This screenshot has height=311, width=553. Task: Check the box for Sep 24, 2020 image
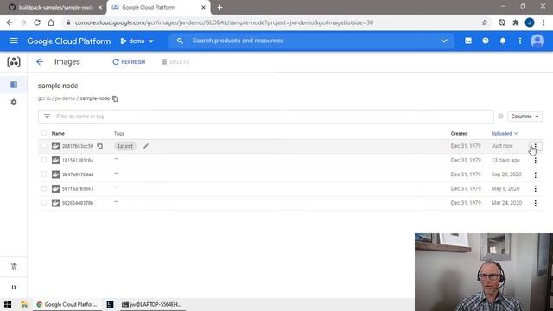tap(44, 175)
